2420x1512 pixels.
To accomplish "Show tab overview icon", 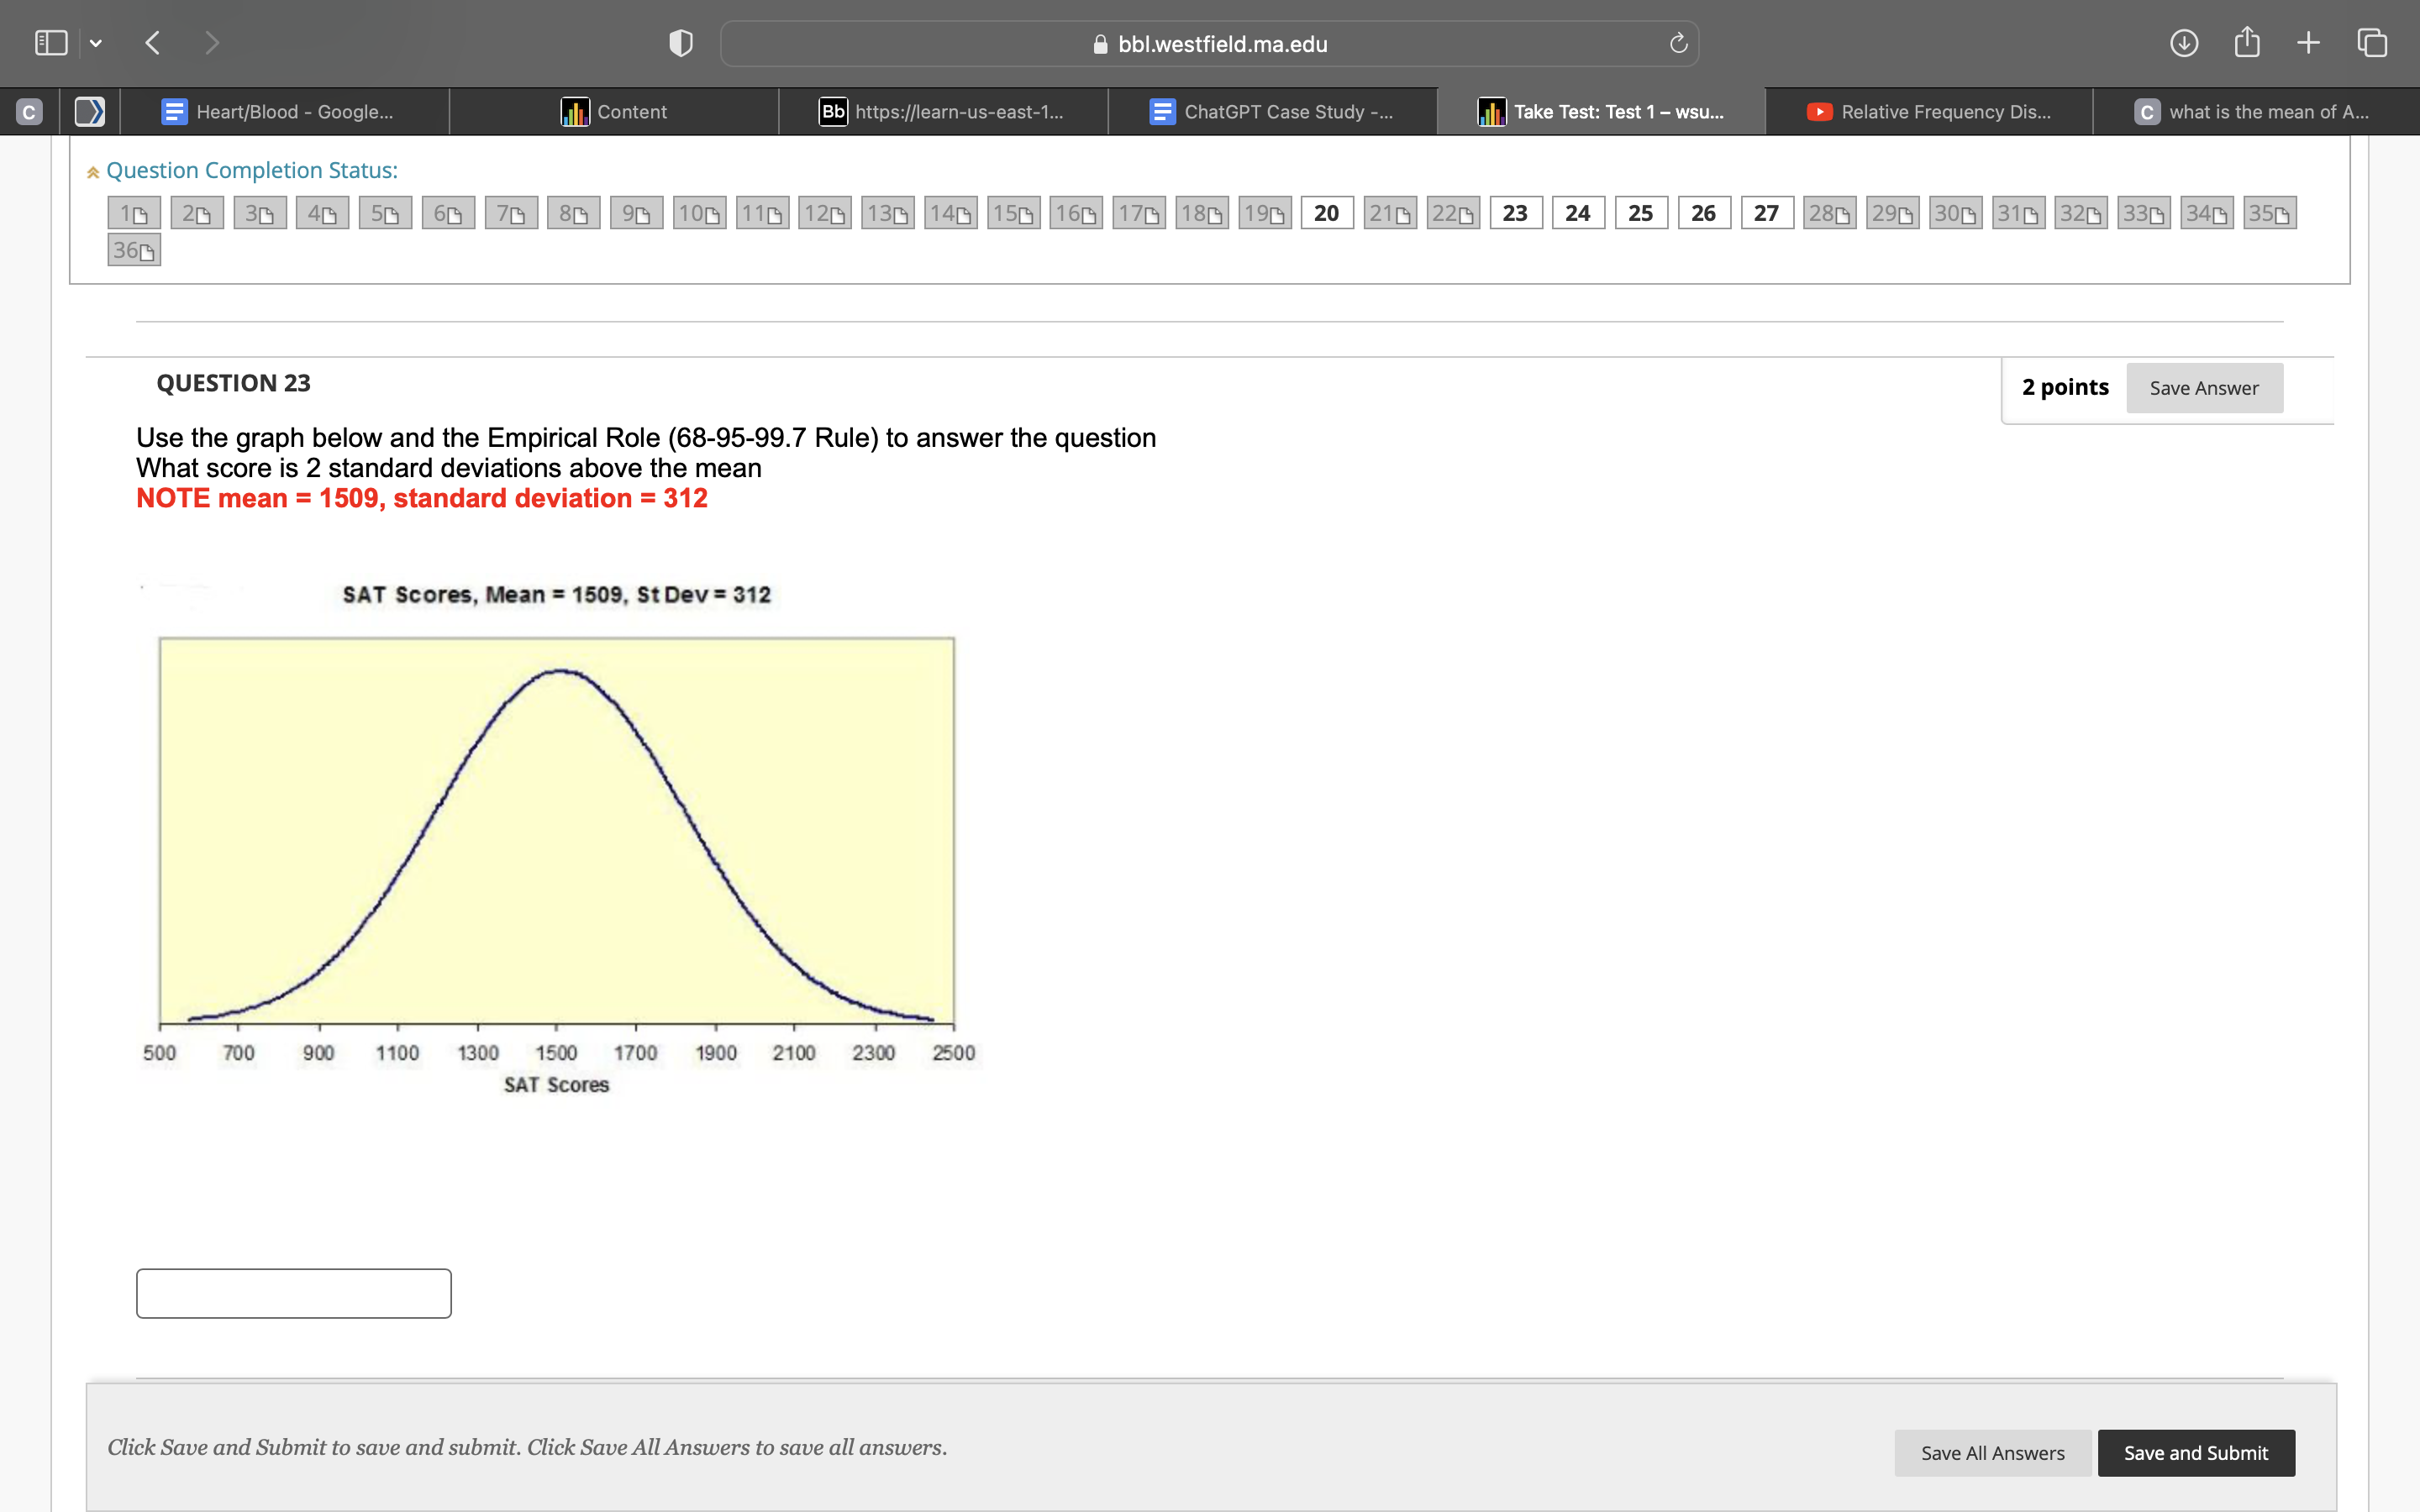I will (2372, 43).
